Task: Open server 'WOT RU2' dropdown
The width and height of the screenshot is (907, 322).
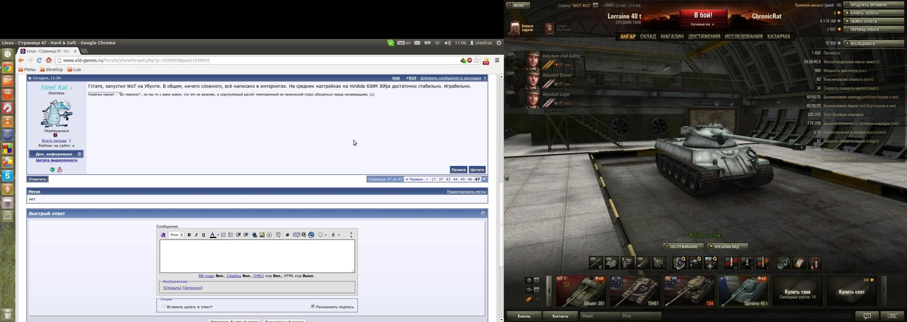Action: click(595, 6)
